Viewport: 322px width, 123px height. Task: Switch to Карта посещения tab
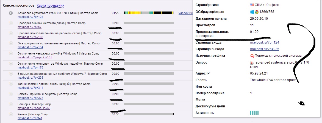[x=51, y=5]
